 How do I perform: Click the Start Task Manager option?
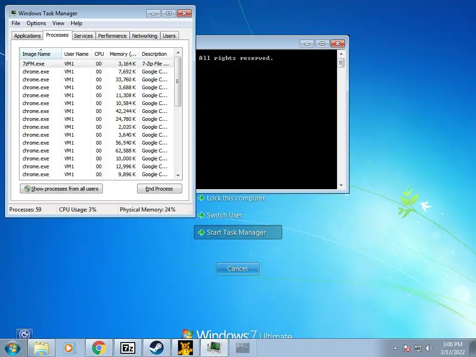click(238, 232)
